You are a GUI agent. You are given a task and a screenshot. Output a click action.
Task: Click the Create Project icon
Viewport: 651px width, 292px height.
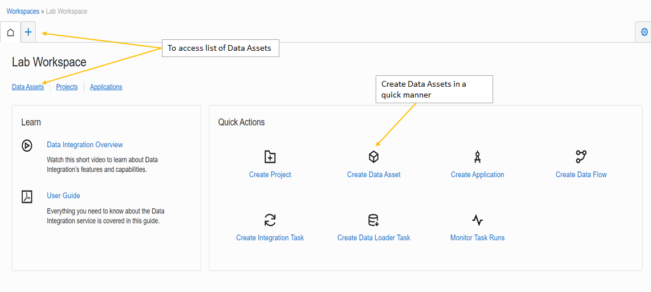click(270, 157)
